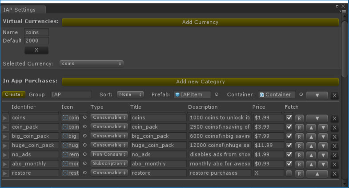This screenshot has width=349, height=188.
Task: Delete the IAP group
Action: click(334, 95)
